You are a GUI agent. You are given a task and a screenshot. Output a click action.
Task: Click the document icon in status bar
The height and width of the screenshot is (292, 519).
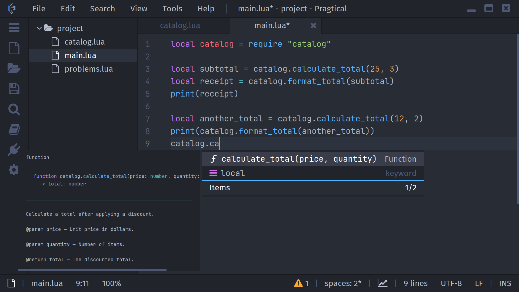tap(11, 283)
